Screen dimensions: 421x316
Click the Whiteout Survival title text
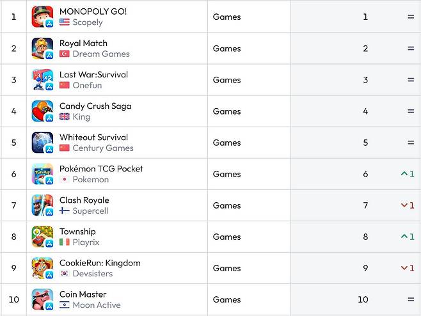click(x=93, y=138)
